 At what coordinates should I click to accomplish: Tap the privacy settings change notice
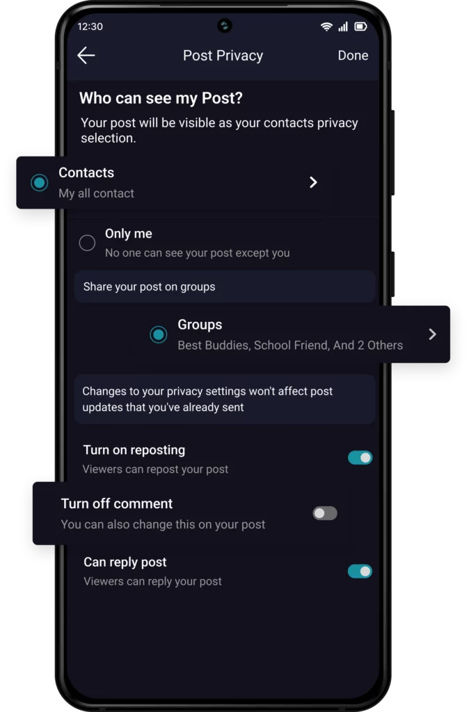[207, 399]
